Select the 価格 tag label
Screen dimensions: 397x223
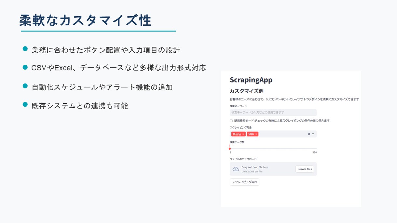[x=251, y=134]
